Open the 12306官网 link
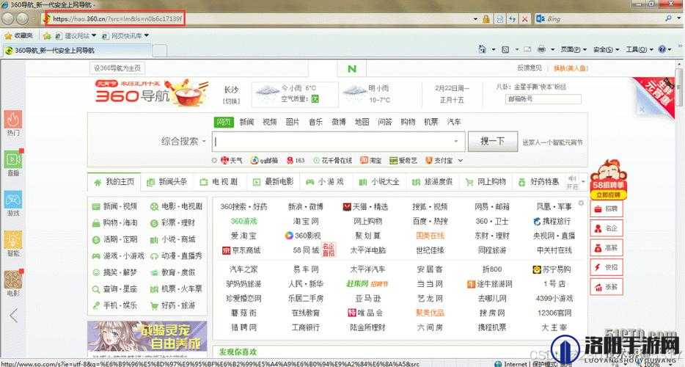Image resolution: width=685 pixels, height=367 pixels. click(554, 313)
